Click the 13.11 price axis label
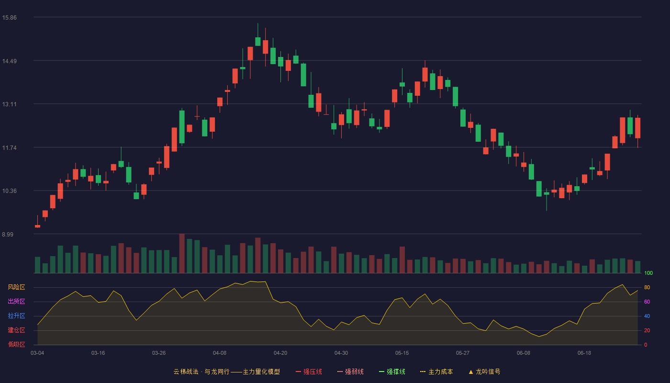 click(9, 104)
